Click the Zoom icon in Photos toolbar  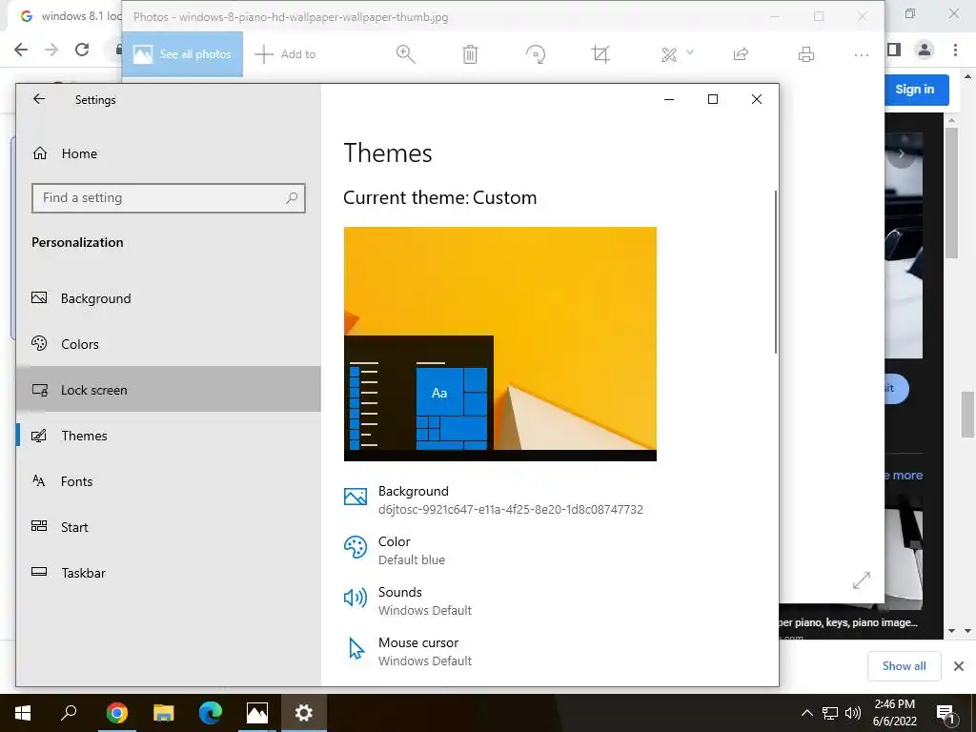coord(405,54)
